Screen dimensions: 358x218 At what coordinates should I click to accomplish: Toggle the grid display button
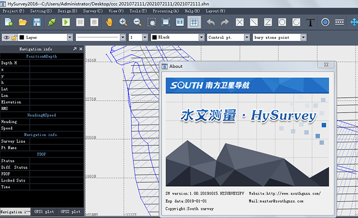click(x=194, y=22)
